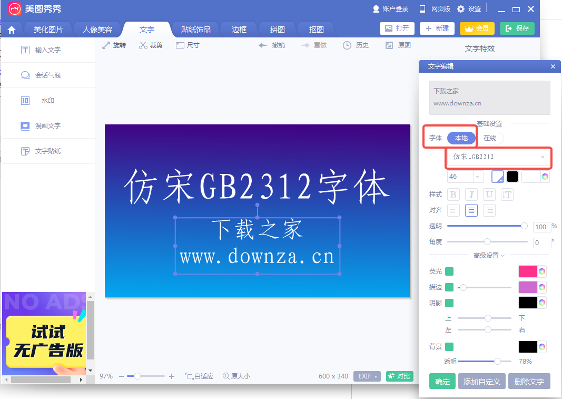562x399 pixels.
Task: Adjust the 透明 opacity slider
Action: [487, 226]
